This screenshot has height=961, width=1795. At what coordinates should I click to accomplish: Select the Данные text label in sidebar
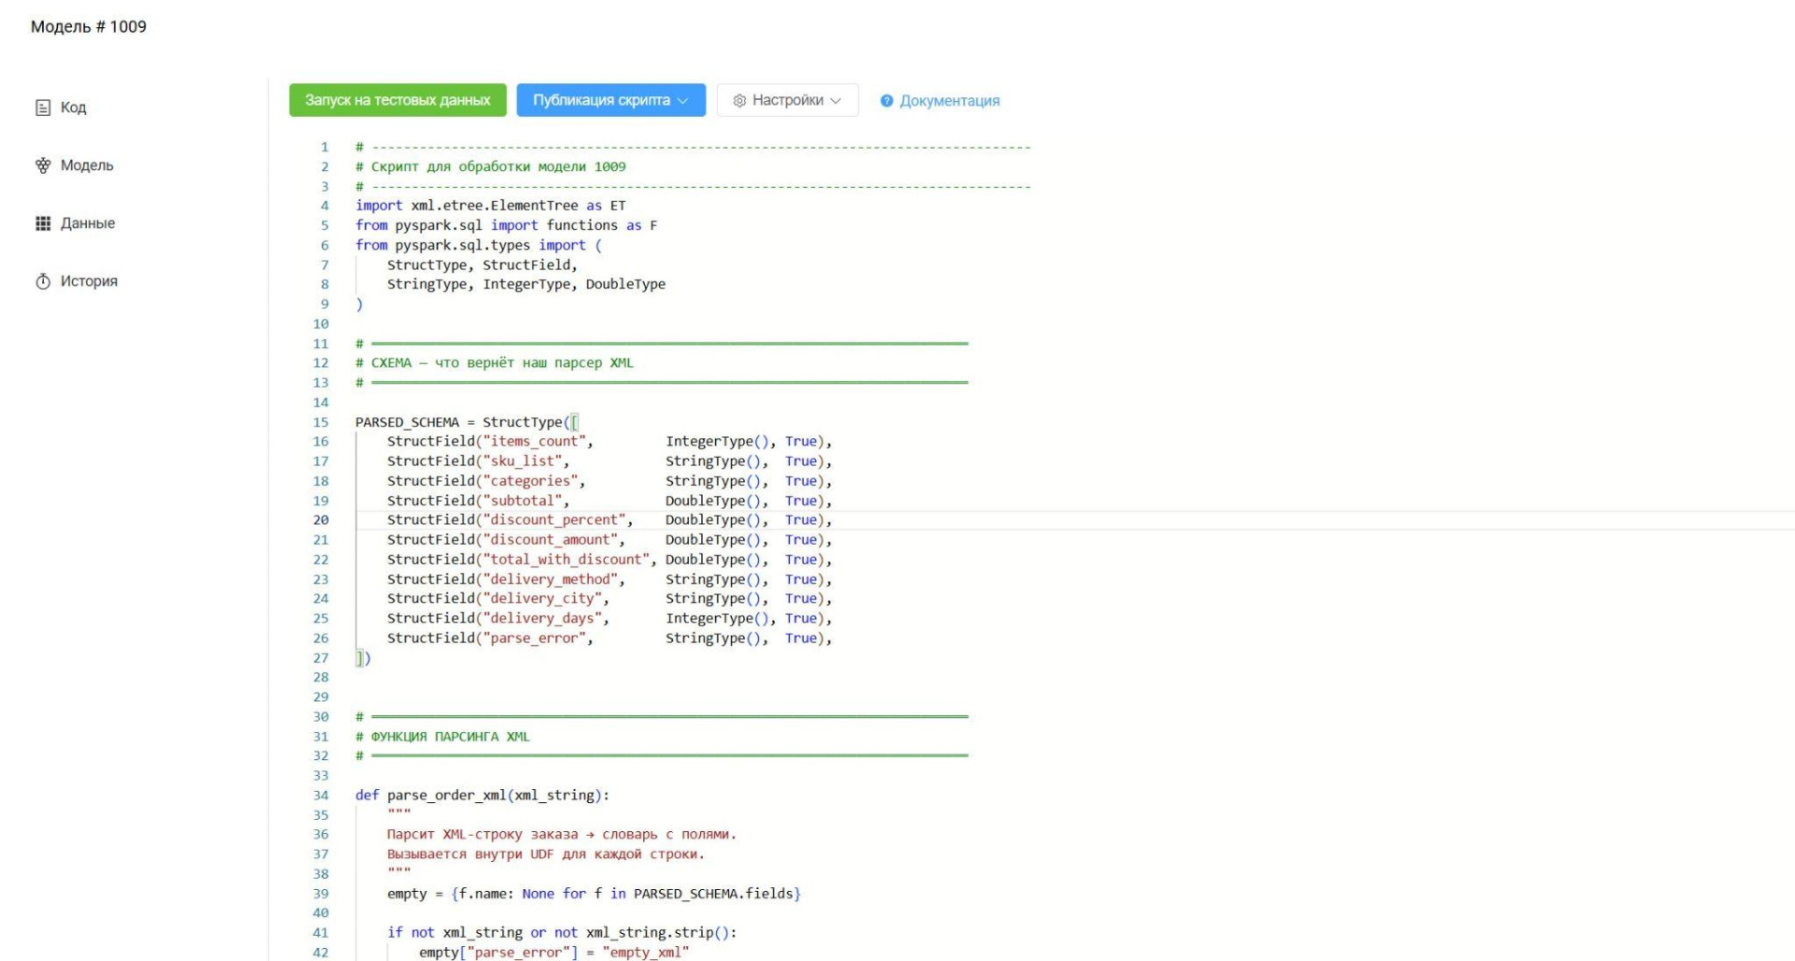pyautogui.click(x=88, y=223)
